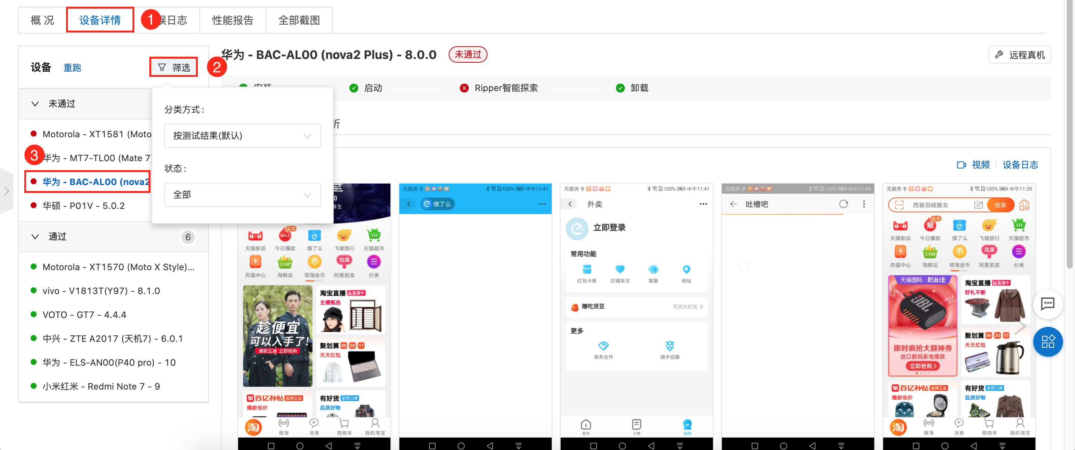Collapse the 通过 device group
The width and height of the screenshot is (1075, 450).
[35, 237]
